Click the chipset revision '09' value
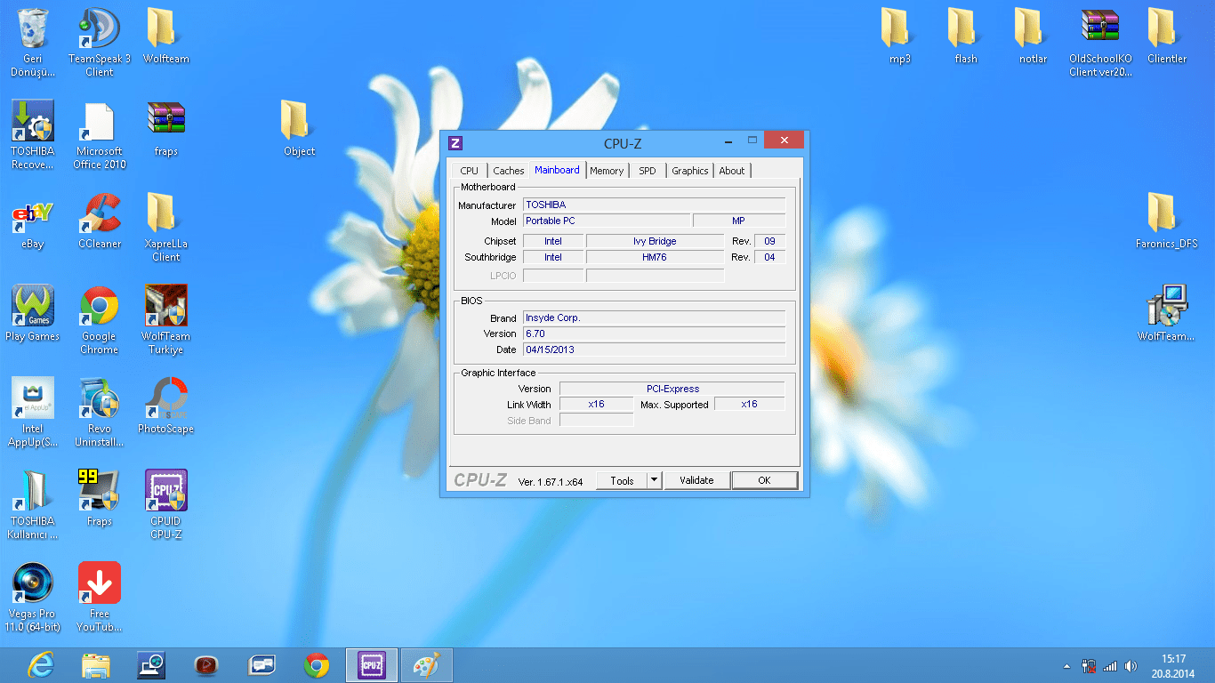The height and width of the screenshot is (683, 1215). [769, 241]
